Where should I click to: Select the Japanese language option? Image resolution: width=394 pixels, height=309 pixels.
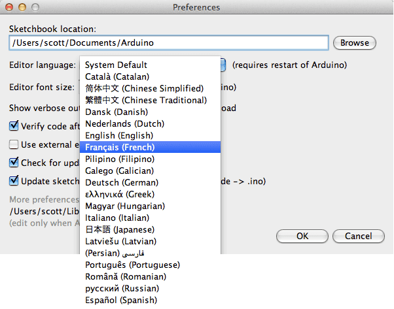pyautogui.click(x=119, y=229)
